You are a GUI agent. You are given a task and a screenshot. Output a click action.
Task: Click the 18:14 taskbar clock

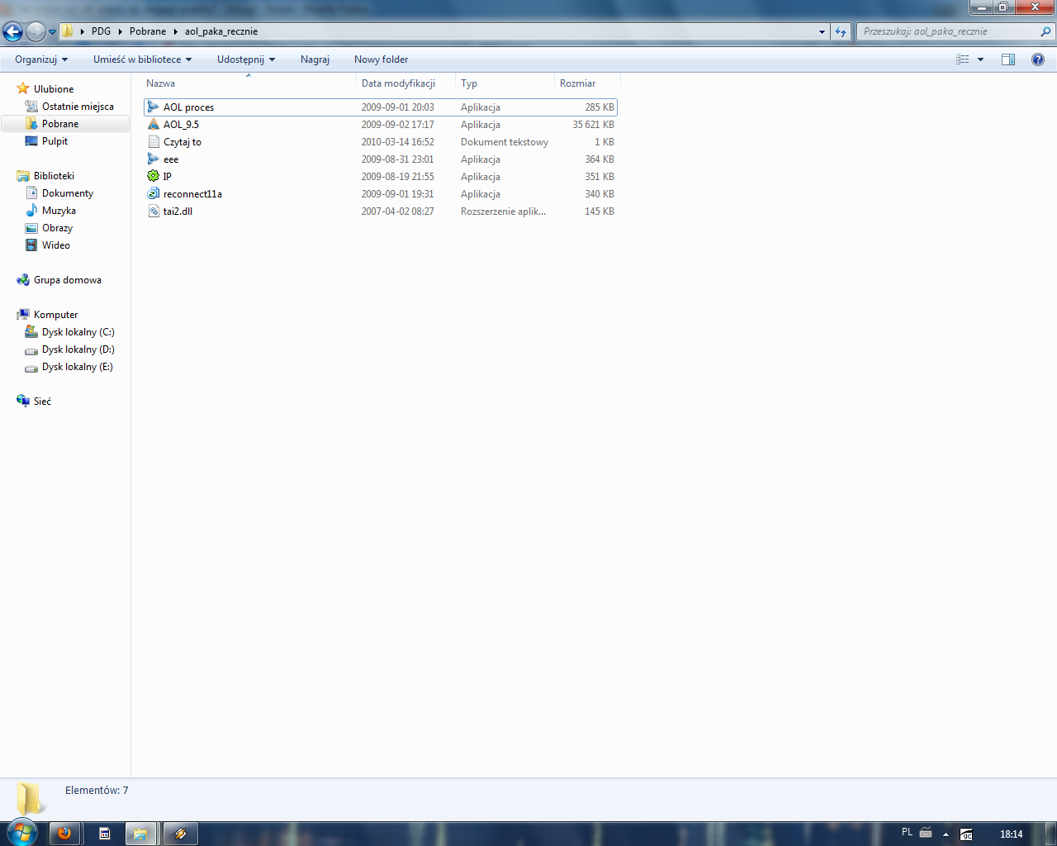tap(1012, 834)
